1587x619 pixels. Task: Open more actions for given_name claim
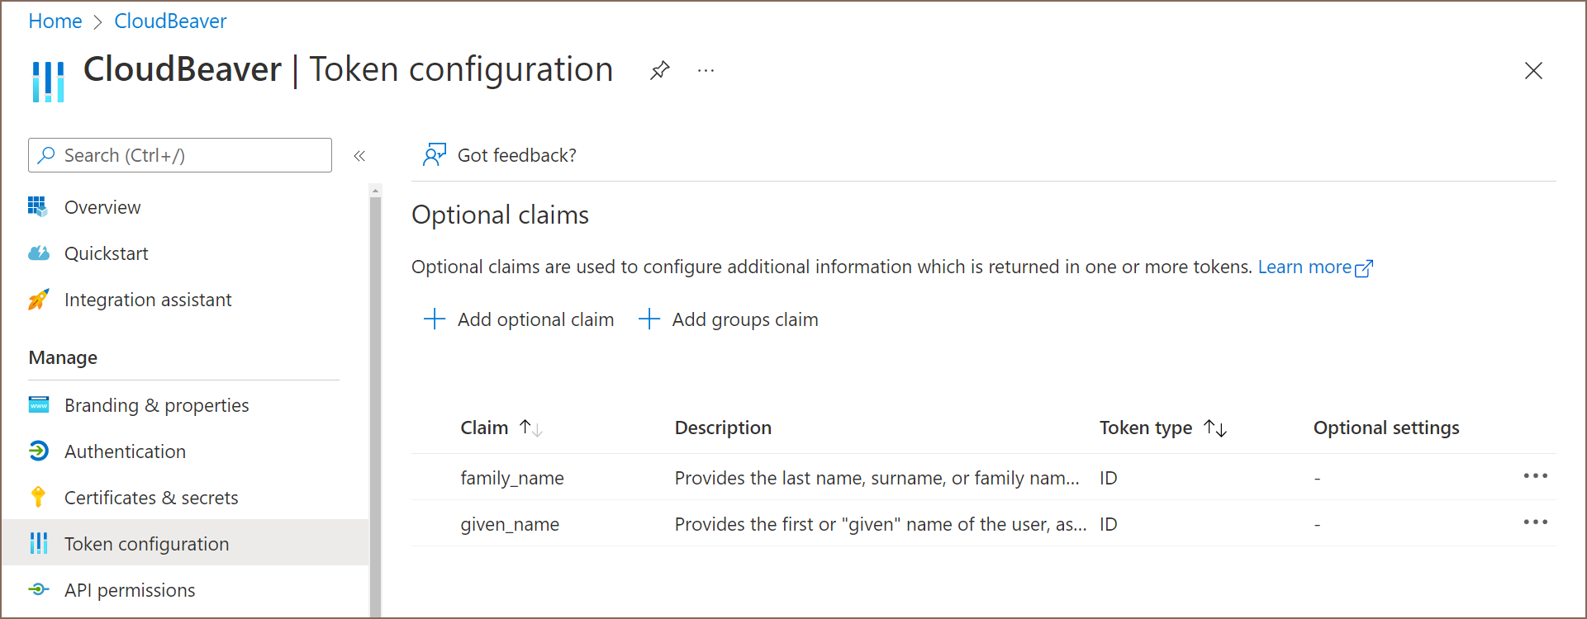[x=1535, y=522]
